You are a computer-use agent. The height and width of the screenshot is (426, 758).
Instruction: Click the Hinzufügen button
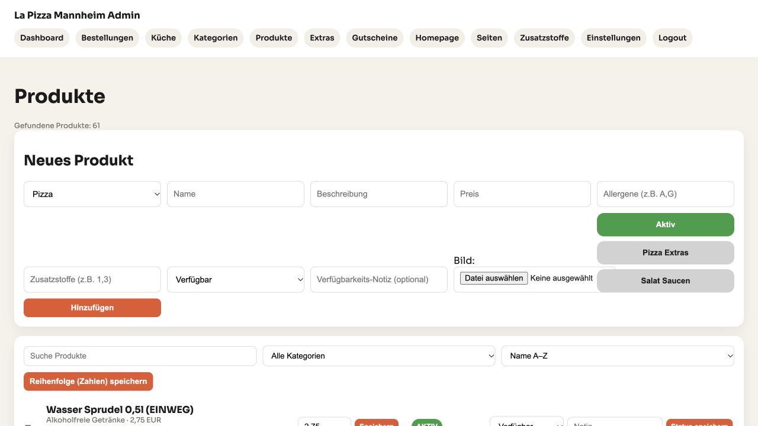pyautogui.click(x=92, y=308)
